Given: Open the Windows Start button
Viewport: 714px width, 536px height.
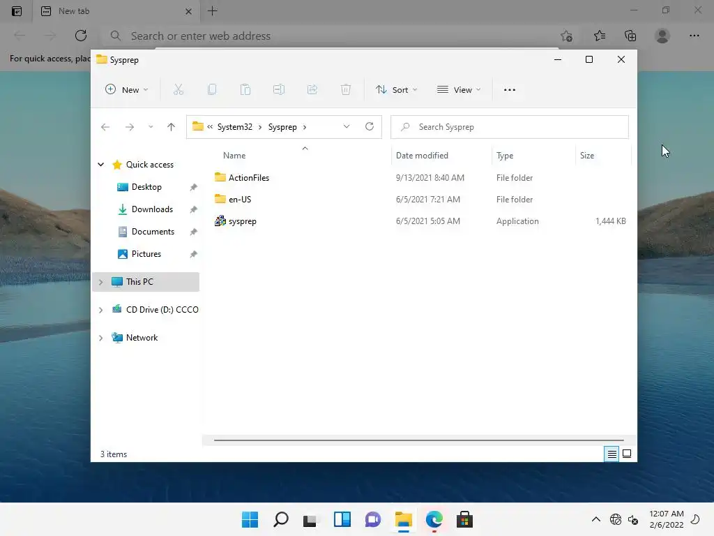Looking at the screenshot, I should click(250, 519).
